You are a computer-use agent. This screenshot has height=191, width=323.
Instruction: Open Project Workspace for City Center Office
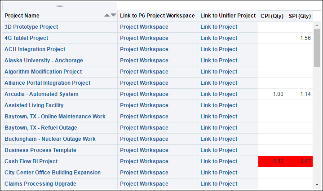pos(144,173)
